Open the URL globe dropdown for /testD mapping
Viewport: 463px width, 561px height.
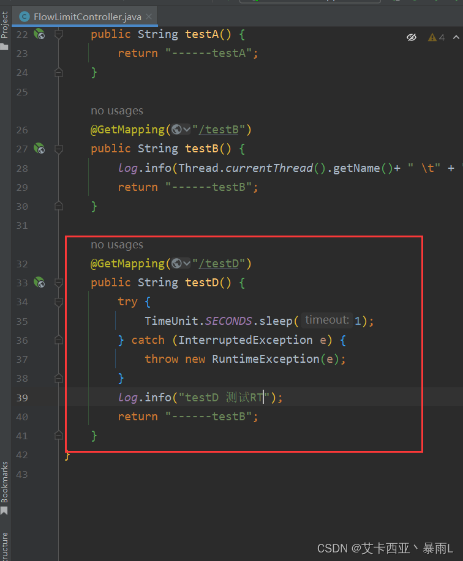[181, 263]
